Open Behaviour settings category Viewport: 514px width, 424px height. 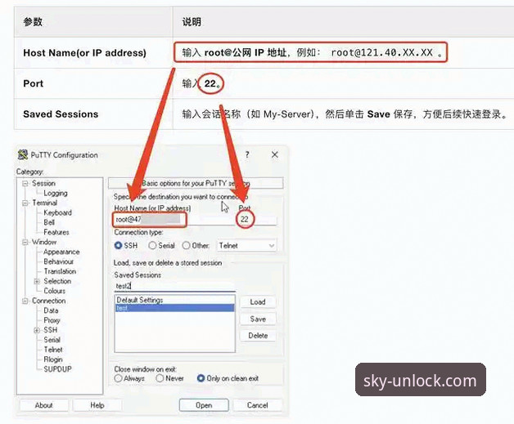pos(59,261)
